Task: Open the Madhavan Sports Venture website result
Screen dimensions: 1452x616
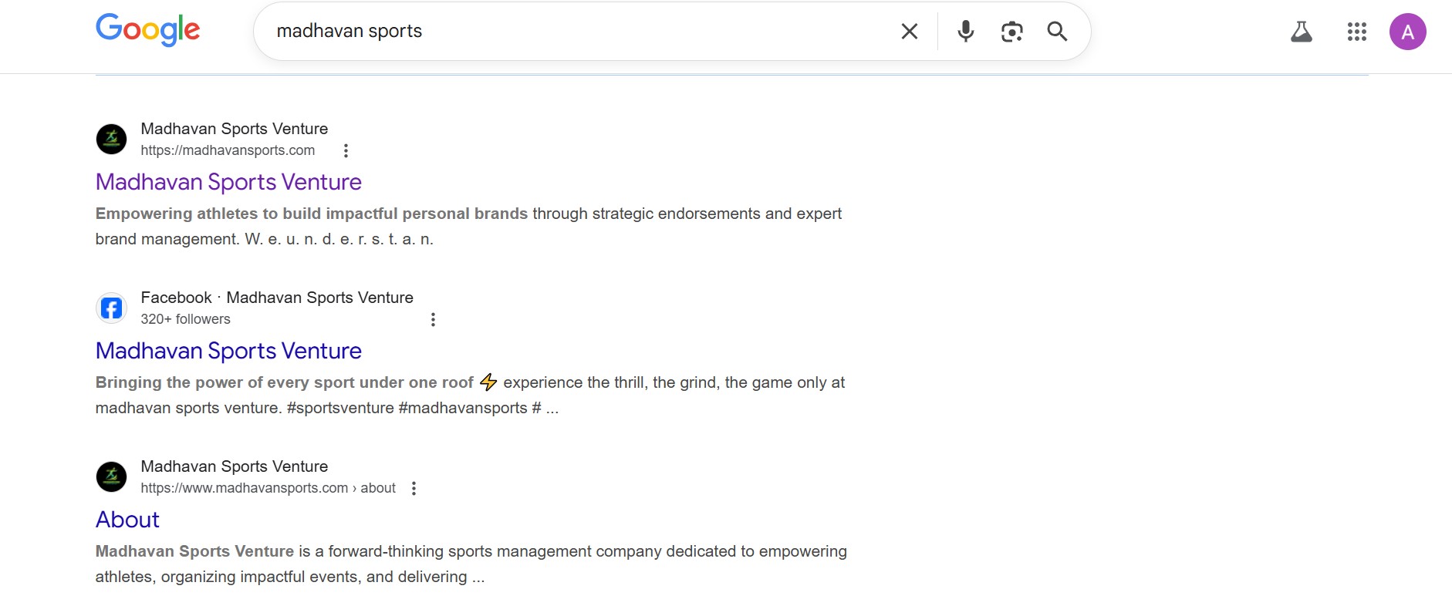Action: point(228,182)
